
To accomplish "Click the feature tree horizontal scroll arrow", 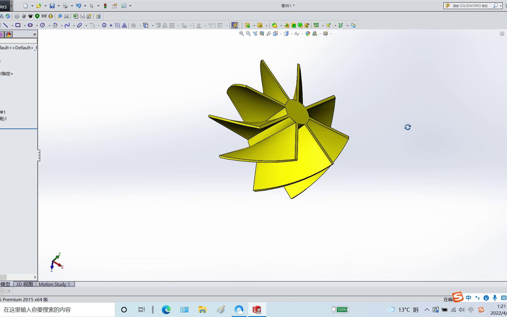I will point(35,277).
